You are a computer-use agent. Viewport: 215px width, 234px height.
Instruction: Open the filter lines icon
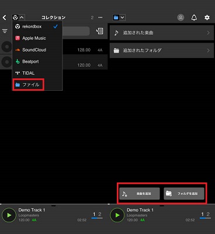5,31
